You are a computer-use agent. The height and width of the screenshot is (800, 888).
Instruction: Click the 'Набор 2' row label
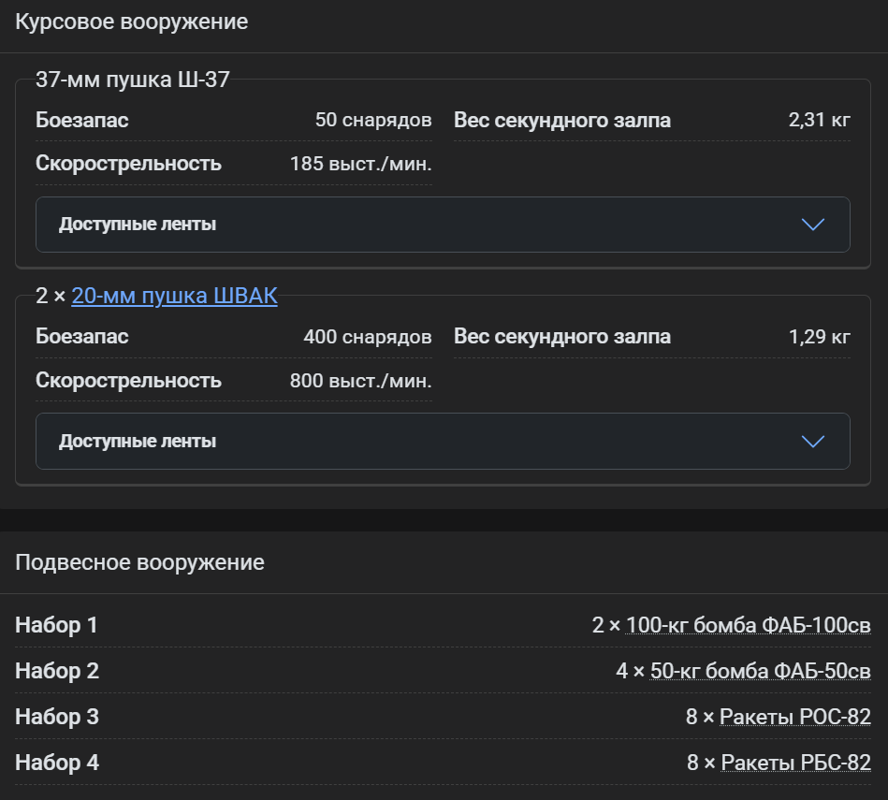pos(56,671)
